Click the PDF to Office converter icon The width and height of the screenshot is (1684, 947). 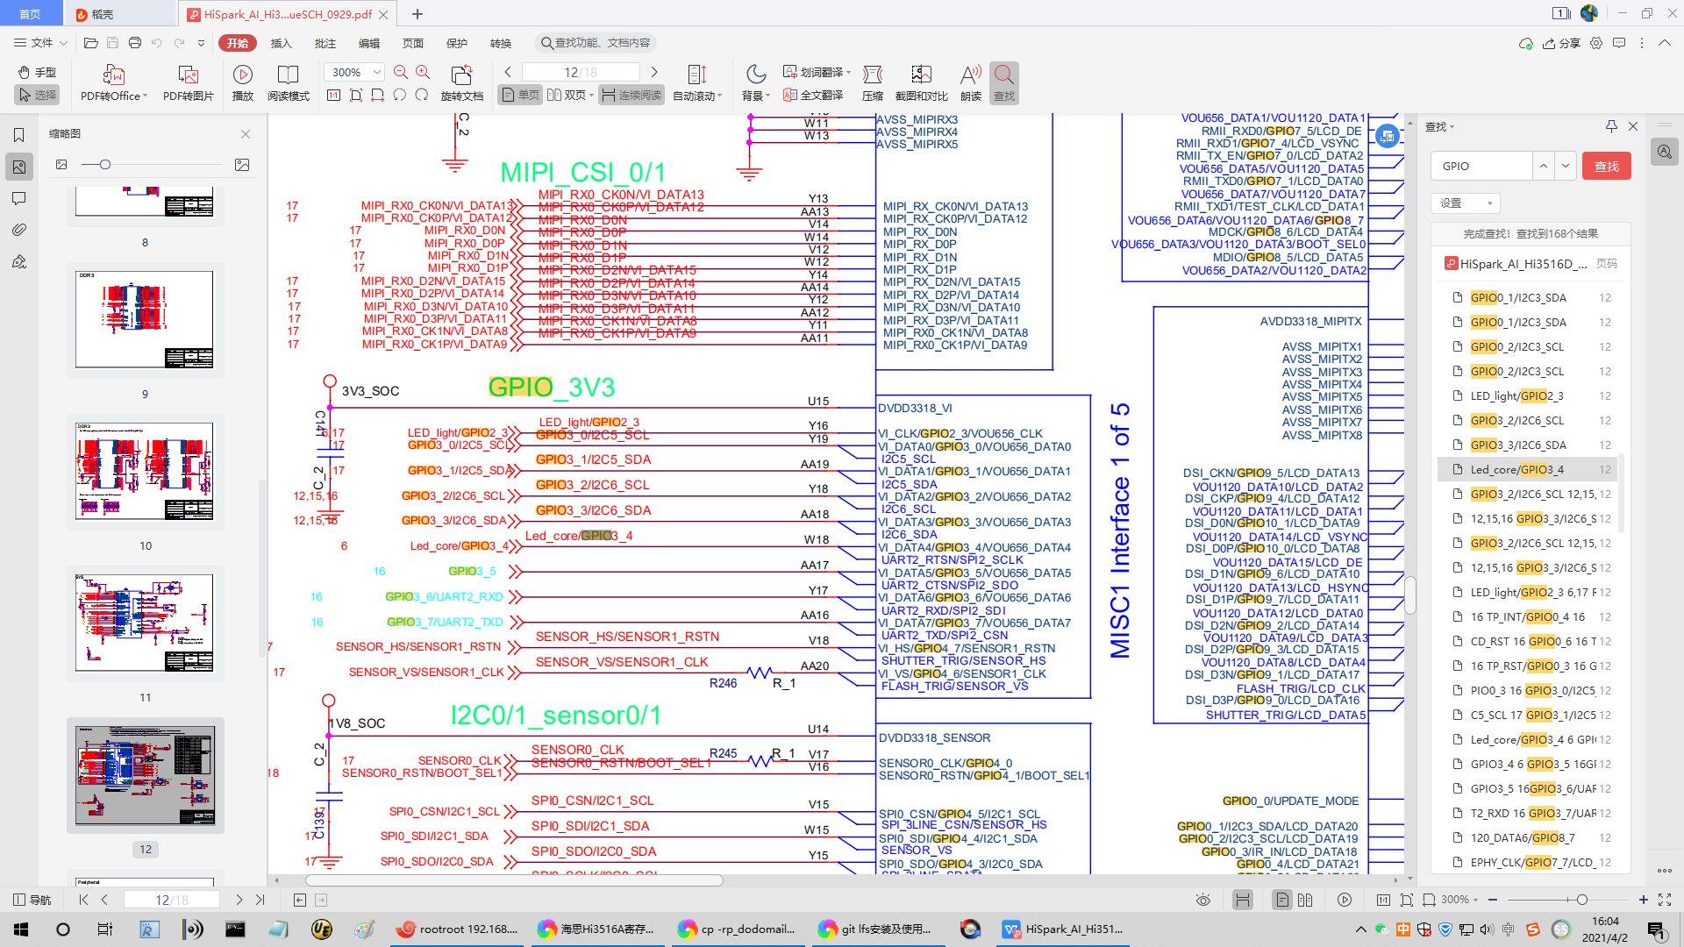coord(113,75)
